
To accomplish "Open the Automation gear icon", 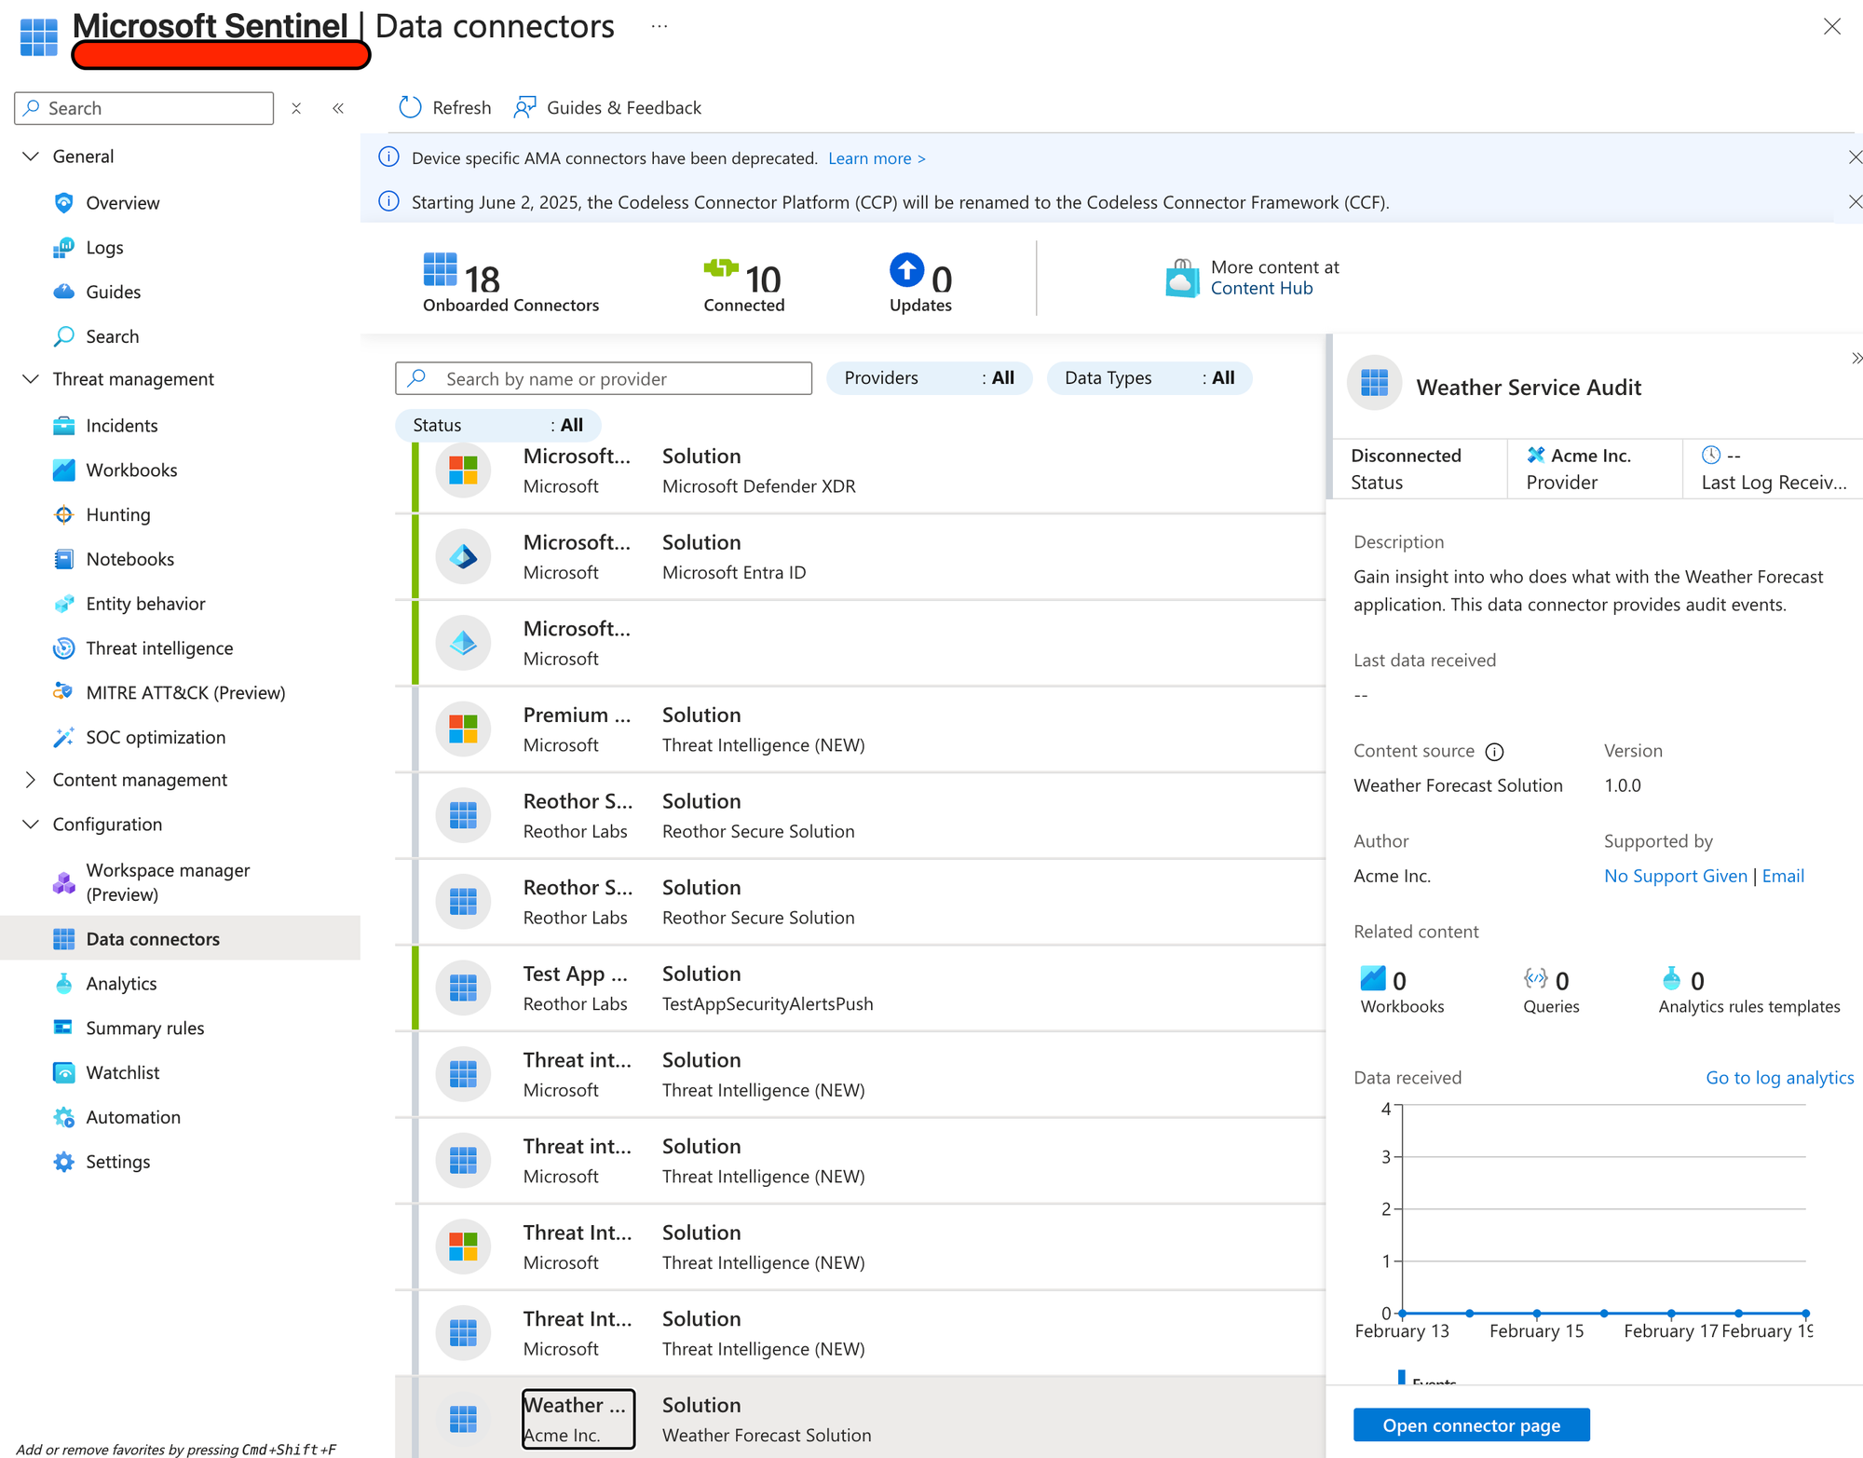I will pos(63,1117).
